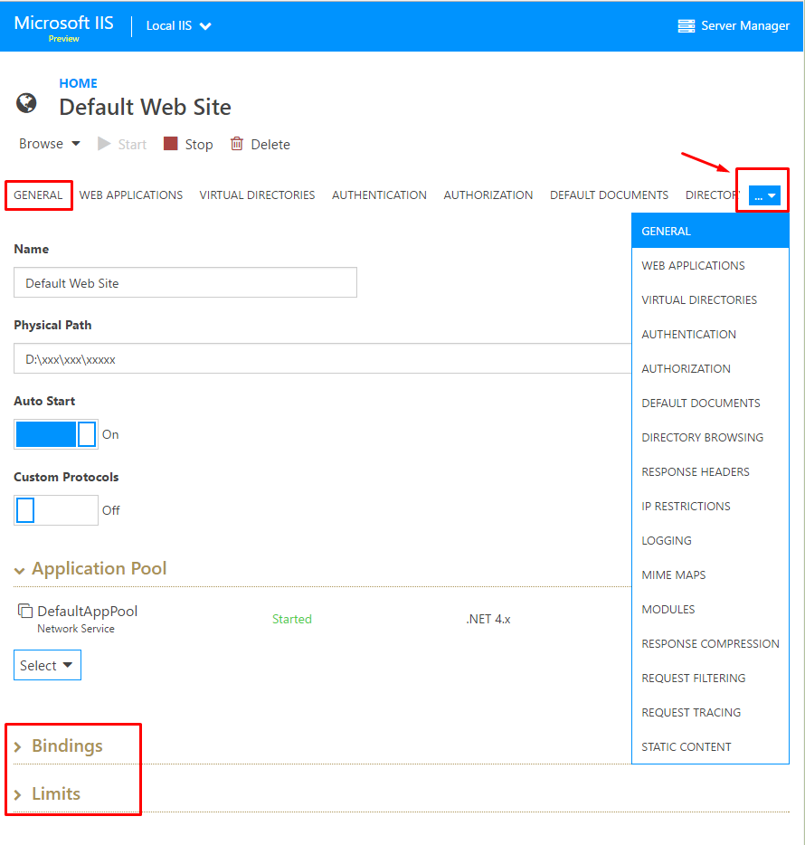Image resolution: width=805 pixels, height=845 pixels.
Task: Switch to the Web Applications tab
Action: [x=131, y=195]
